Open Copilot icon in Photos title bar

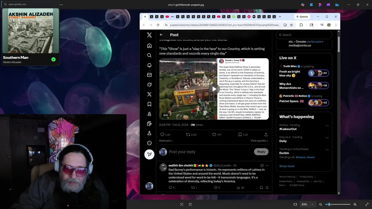[303, 5]
